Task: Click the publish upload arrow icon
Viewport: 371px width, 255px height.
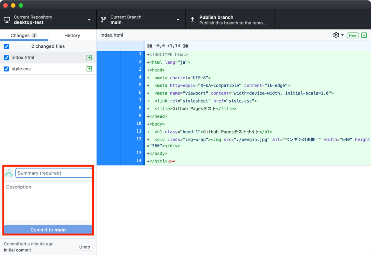Action: pyautogui.click(x=193, y=20)
